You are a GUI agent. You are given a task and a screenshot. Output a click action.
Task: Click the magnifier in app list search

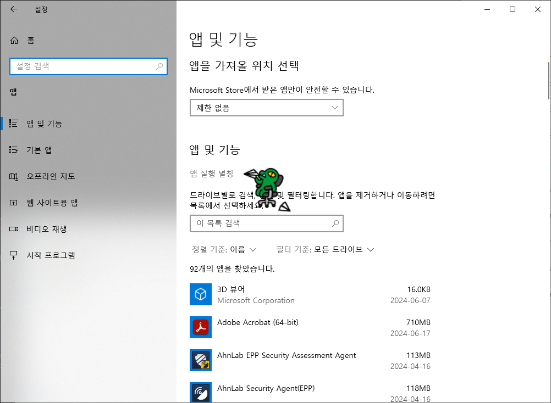[335, 223]
